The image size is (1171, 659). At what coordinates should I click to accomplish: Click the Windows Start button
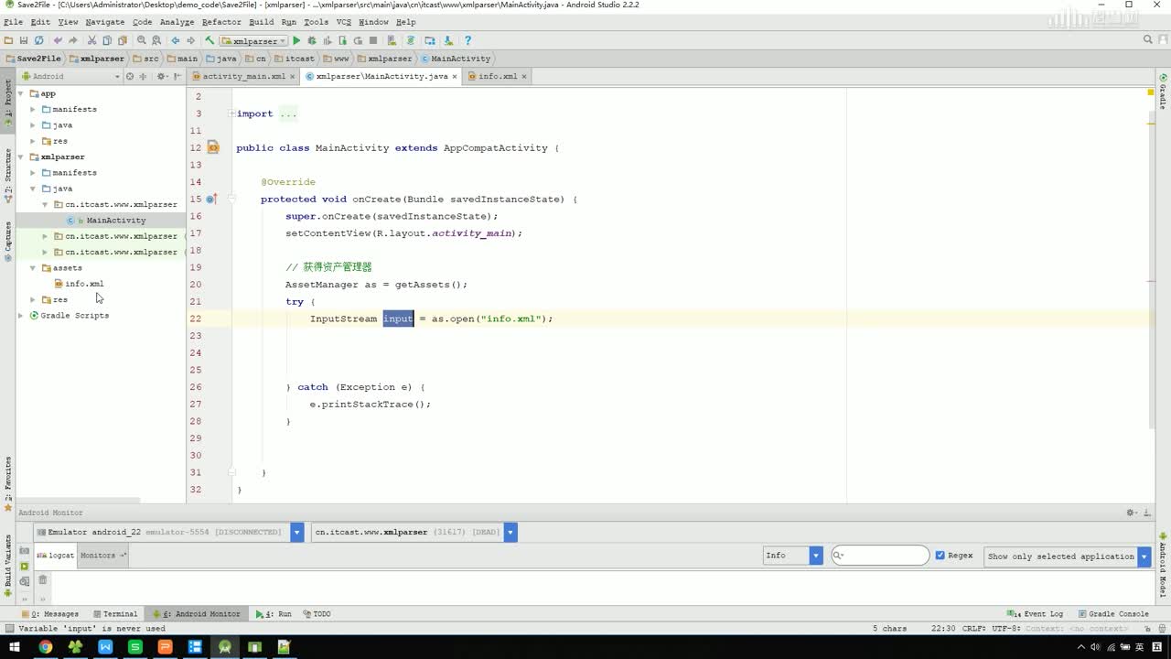[16, 647]
